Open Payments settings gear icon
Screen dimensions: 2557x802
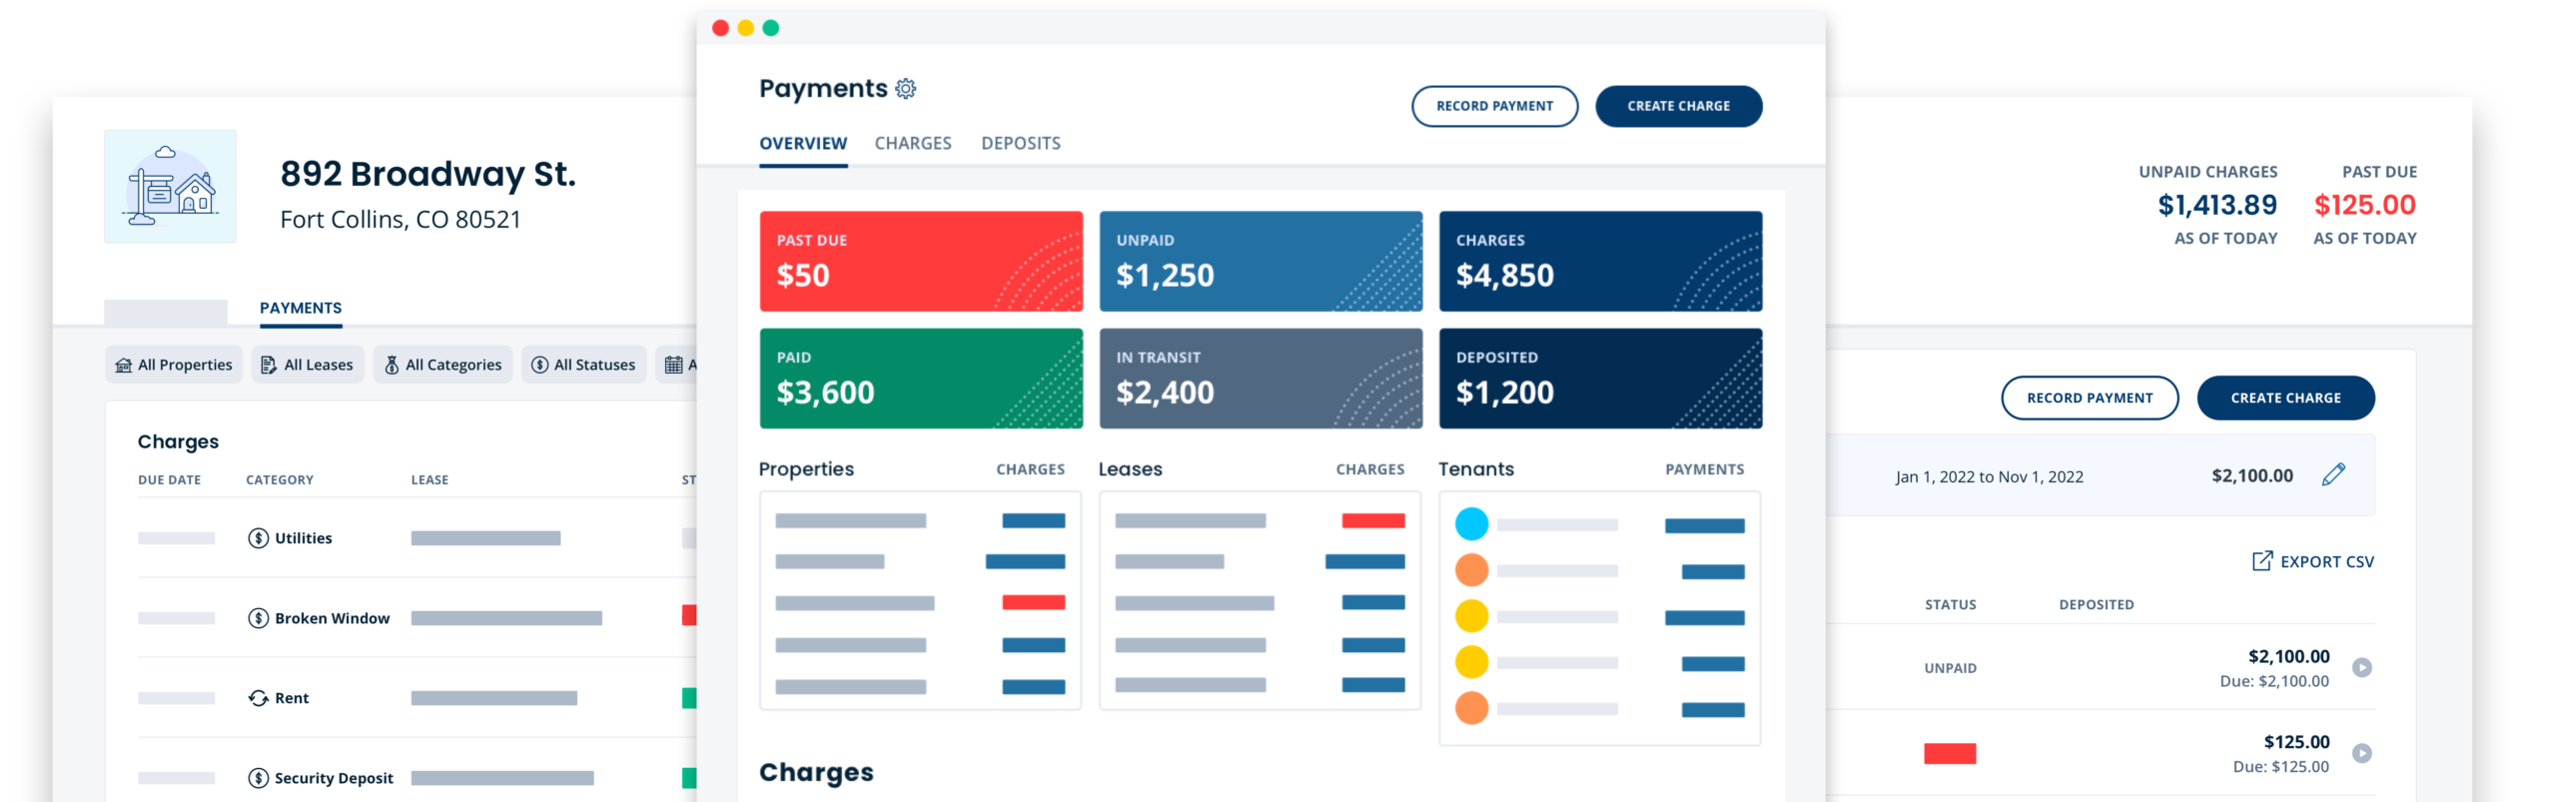905,89
